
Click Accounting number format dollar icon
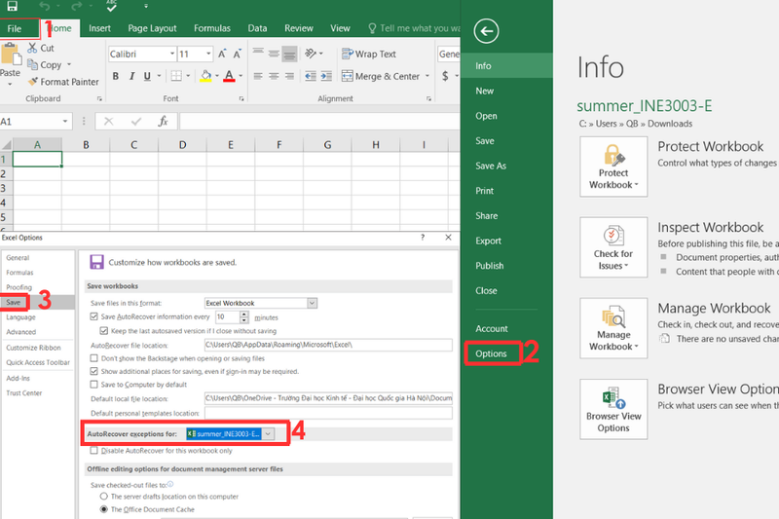445,76
